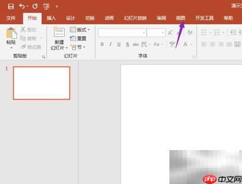Image resolution: width=242 pixels, height=184 pixels.
Task: Click the Redo/Repeat icon
Action: click(x=35, y=6)
